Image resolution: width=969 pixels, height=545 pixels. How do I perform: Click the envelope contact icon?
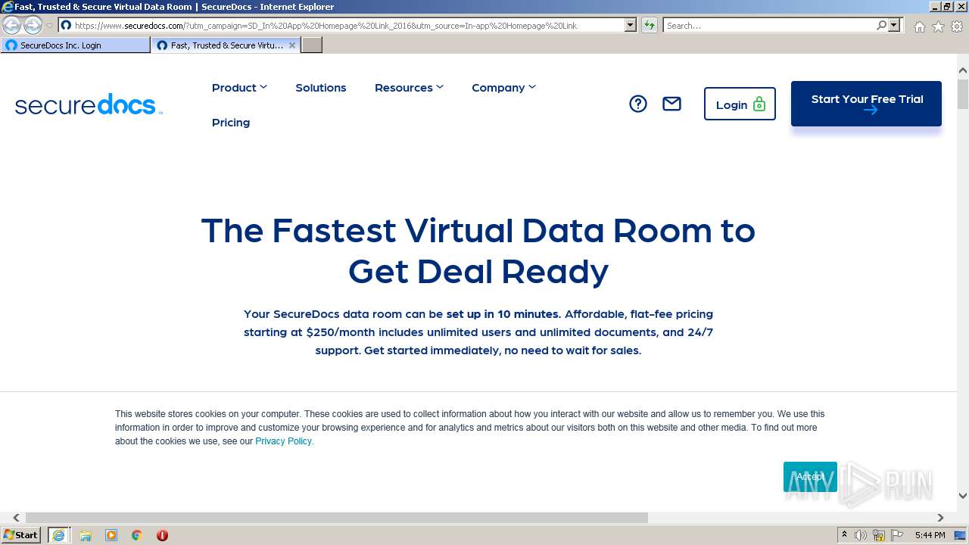[x=671, y=104]
